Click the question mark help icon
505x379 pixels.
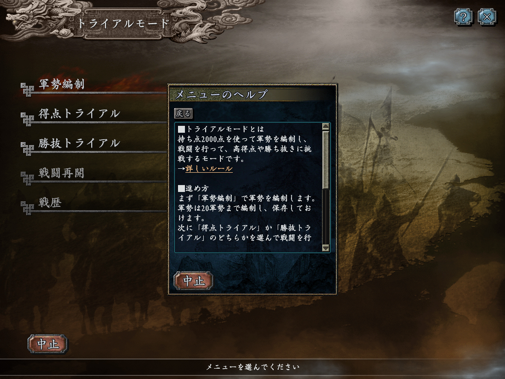pos(463,17)
